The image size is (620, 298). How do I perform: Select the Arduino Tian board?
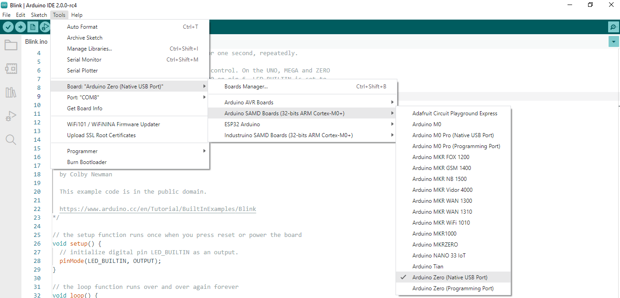[x=453, y=267]
